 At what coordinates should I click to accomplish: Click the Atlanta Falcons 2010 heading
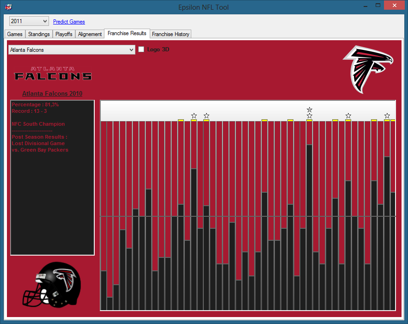[52, 93]
